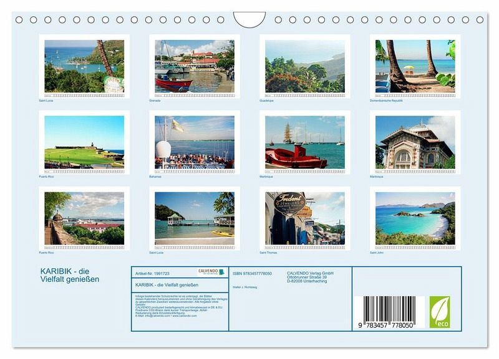The image size is (499, 359).
Task: Click the large KARIBIK - die Vielfalt genießen title
Action: click(x=70, y=275)
